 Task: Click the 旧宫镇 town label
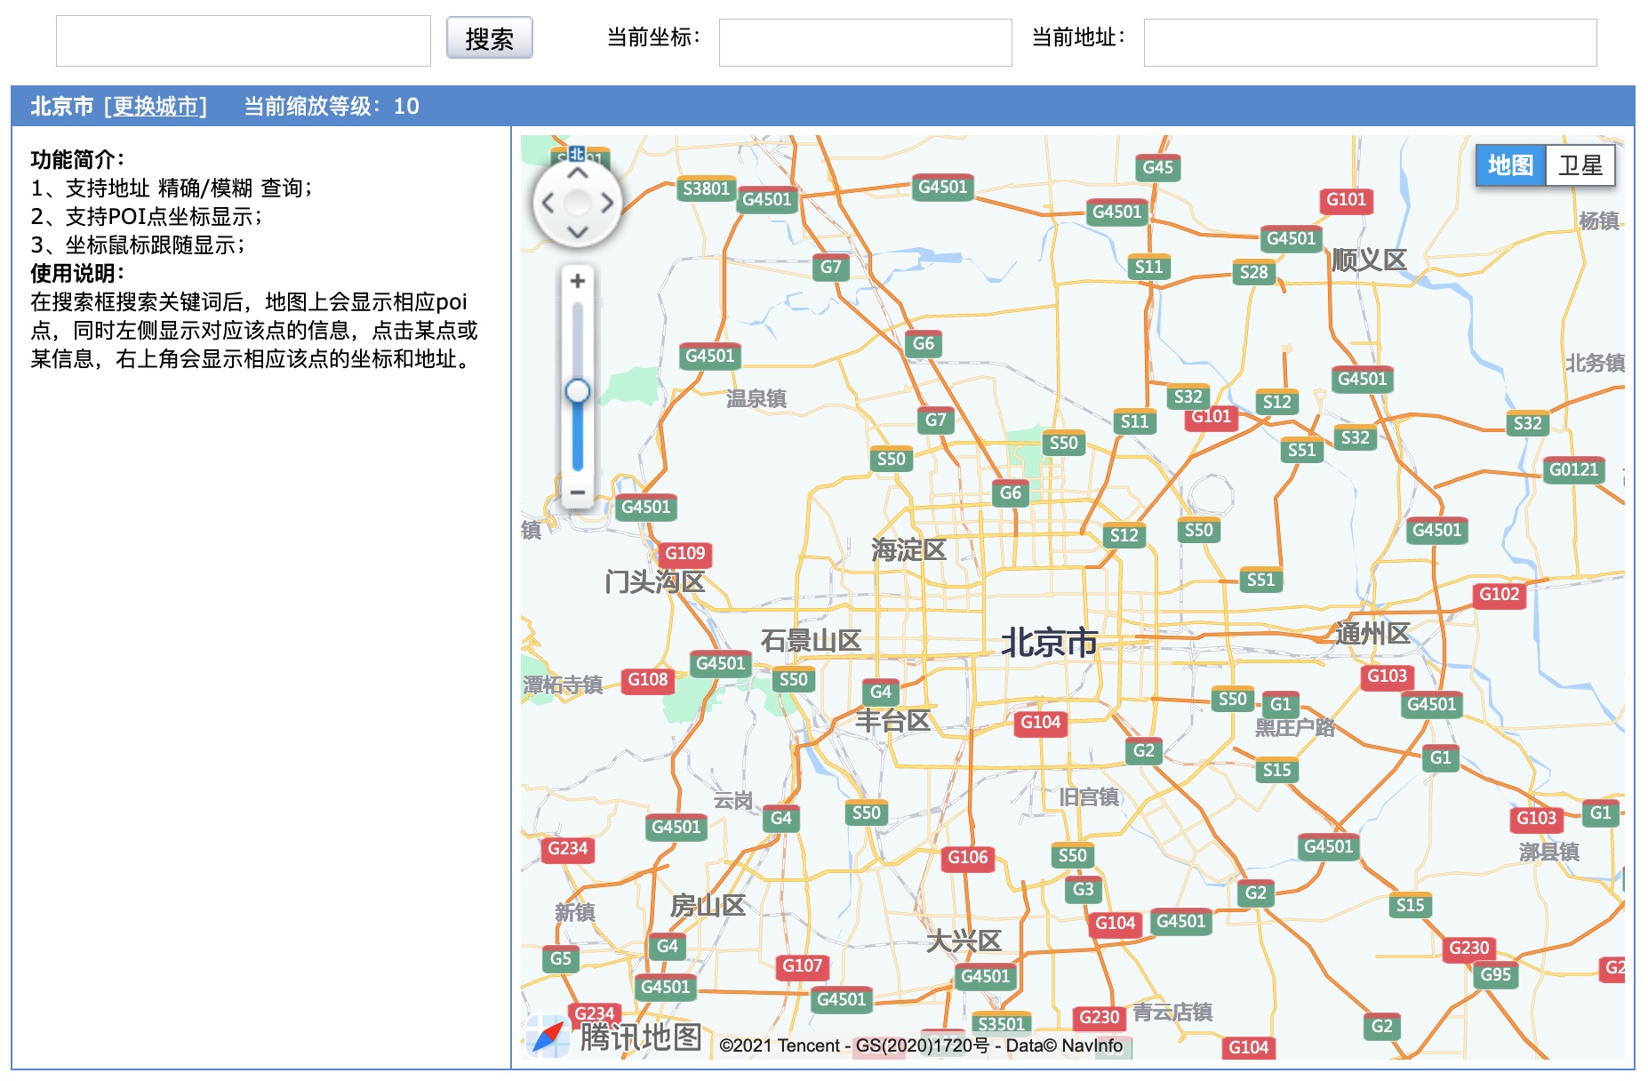click(1089, 797)
